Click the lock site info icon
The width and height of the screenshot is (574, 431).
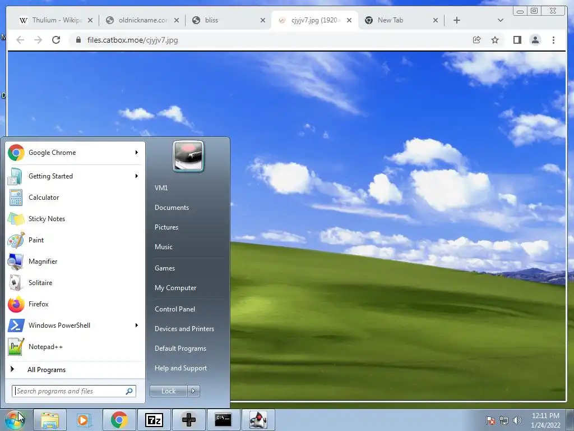(78, 40)
